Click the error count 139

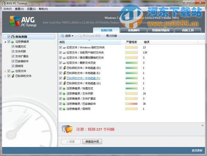point(145,52)
